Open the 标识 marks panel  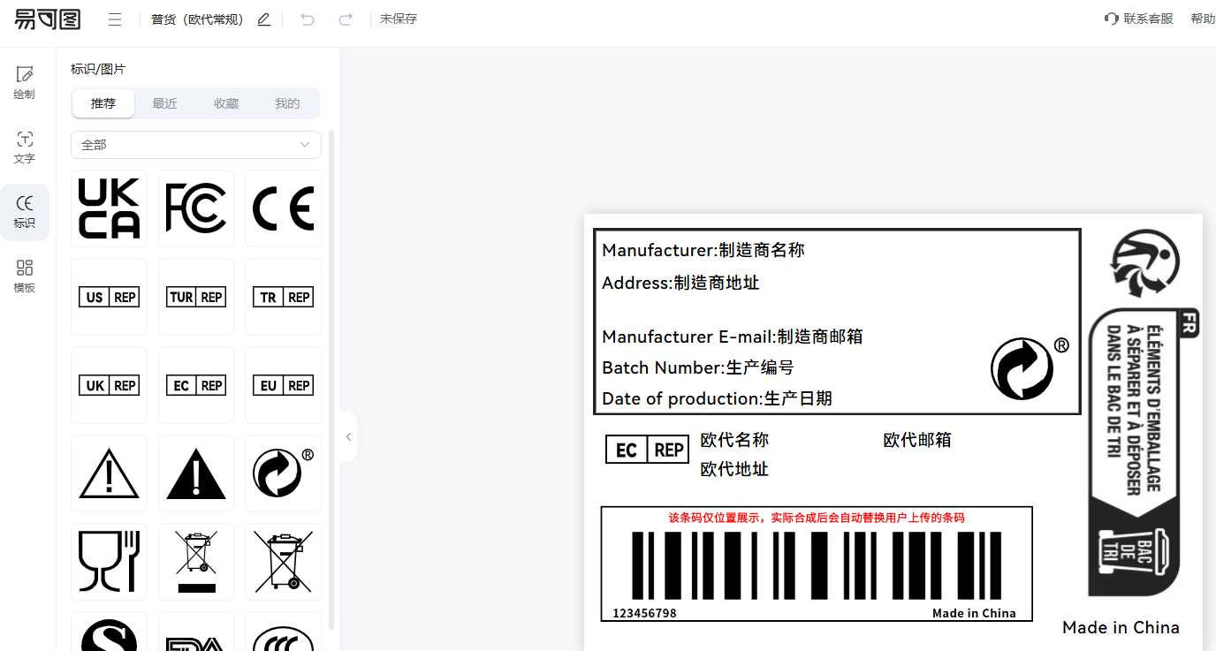pyautogui.click(x=25, y=212)
